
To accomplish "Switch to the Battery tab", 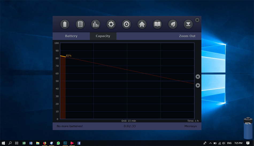I will tap(71, 36).
